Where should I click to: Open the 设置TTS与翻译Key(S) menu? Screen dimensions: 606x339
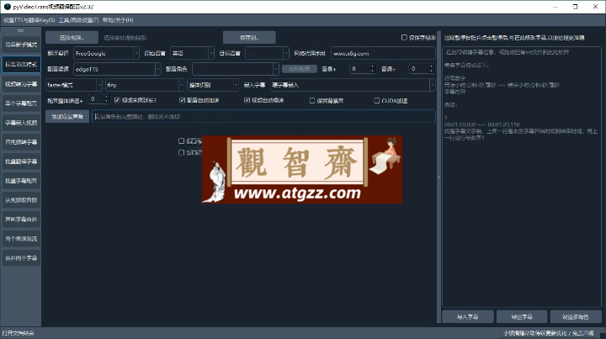[29, 20]
